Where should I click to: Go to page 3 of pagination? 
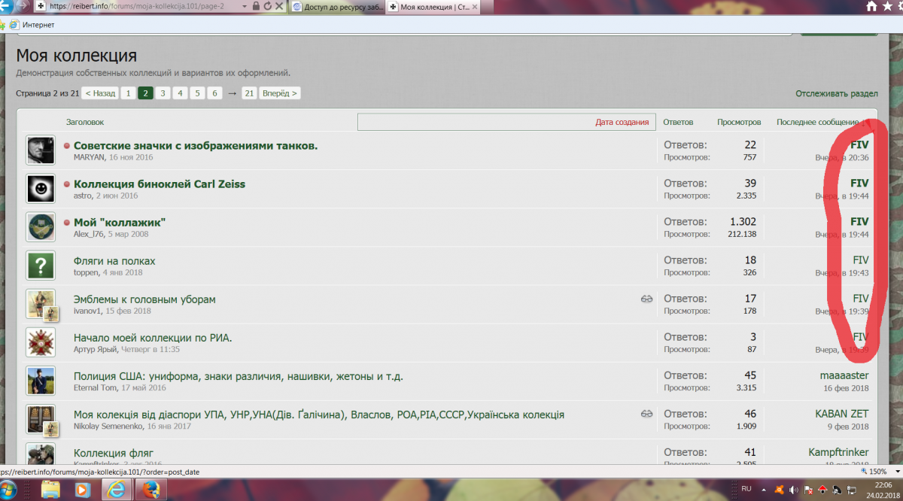coord(163,93)
